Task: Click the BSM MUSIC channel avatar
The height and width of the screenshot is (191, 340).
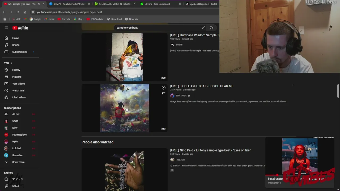Action: [x=172, y=96]
